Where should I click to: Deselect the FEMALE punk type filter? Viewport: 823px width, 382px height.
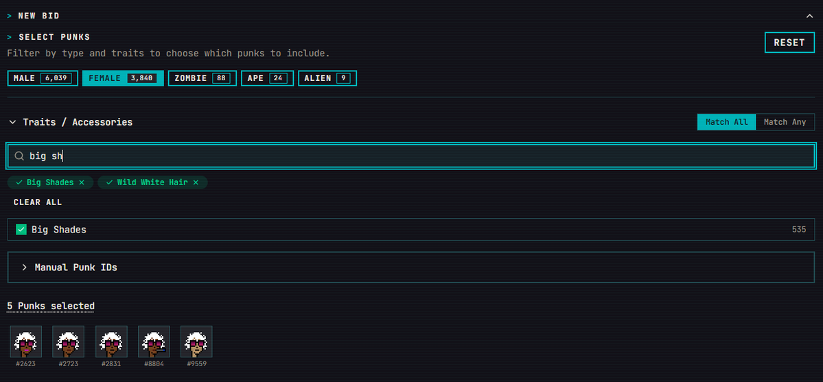(123, 78)
